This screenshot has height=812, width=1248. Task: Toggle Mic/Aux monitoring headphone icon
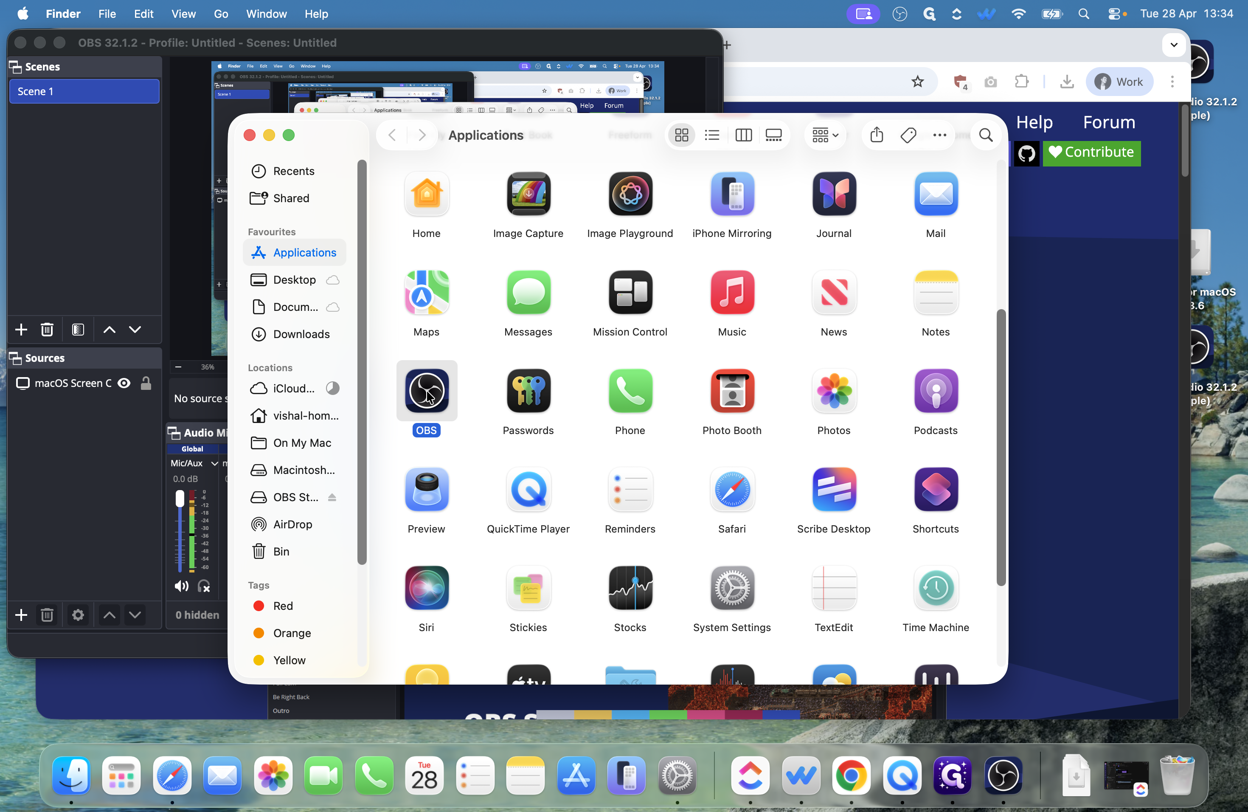(x=204, y=586)
